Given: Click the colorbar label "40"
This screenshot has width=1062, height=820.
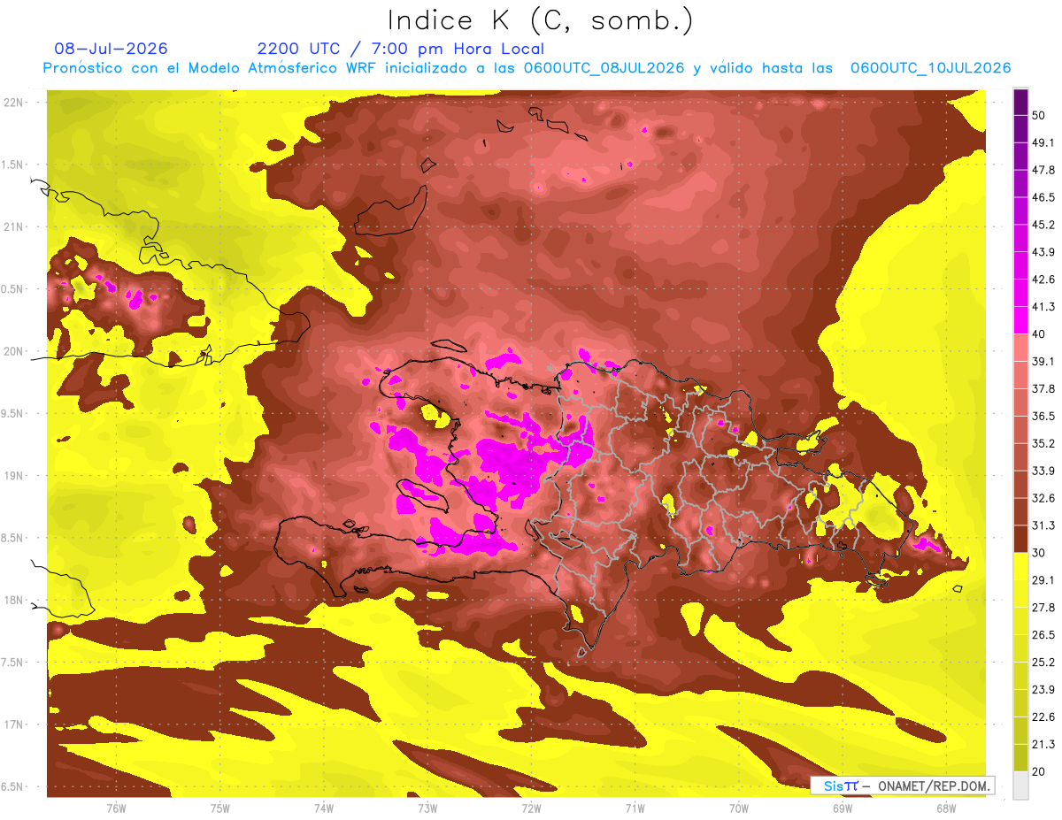Looking at the screenshot, I should click(1039, 334).
